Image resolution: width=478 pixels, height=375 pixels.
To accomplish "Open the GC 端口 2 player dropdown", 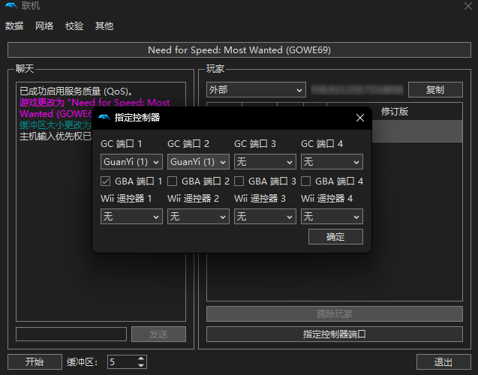I will 198,162.
